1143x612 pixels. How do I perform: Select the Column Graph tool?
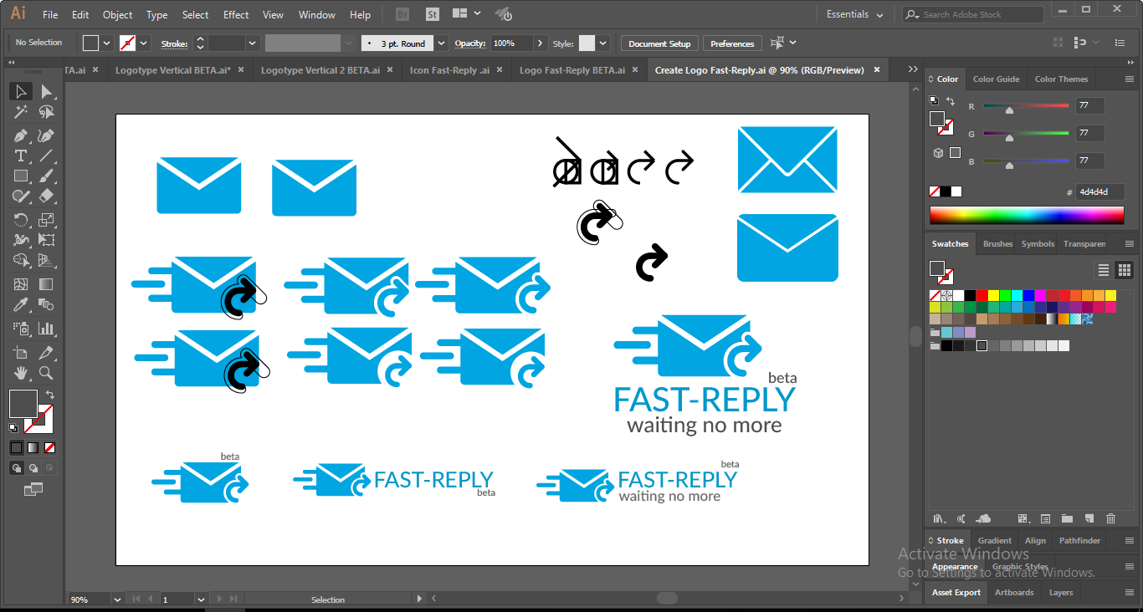[x=47, y=329]
